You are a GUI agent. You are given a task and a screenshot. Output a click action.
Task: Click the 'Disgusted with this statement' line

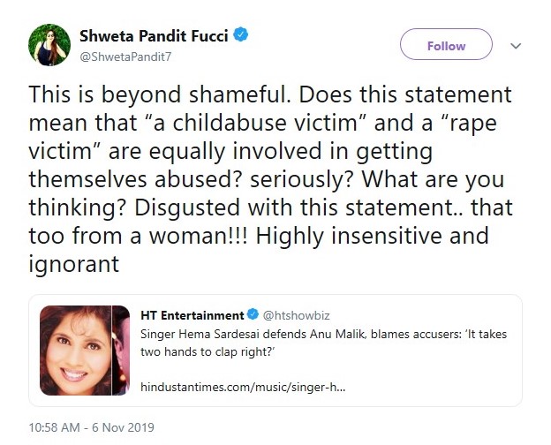(291, 207)
